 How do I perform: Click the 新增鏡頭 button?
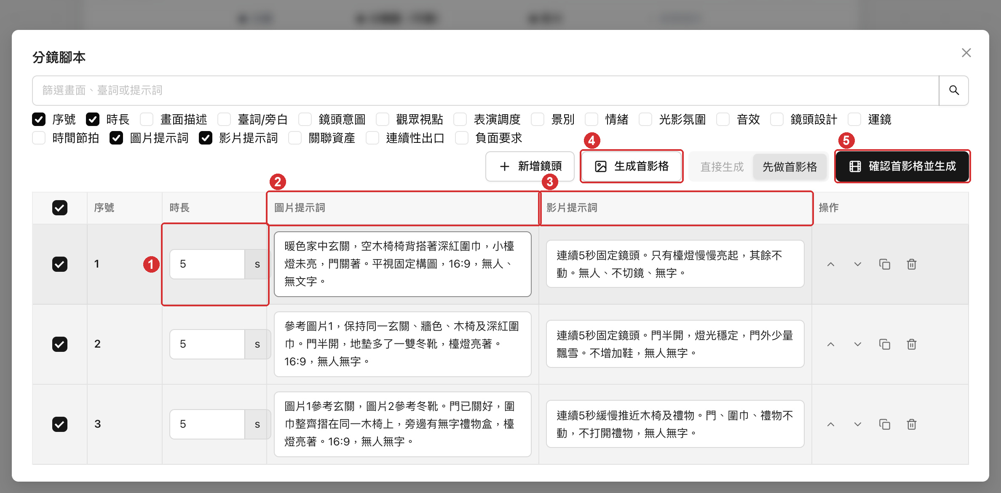point(530,166)
